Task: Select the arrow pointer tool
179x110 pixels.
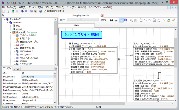Action: pyautogui.click(x=121, y=20)
